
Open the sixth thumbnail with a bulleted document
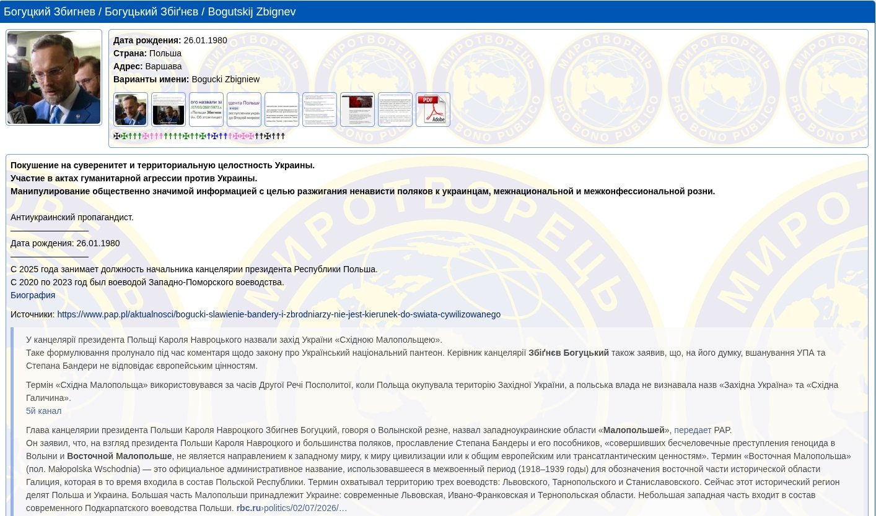coord(320,110)
